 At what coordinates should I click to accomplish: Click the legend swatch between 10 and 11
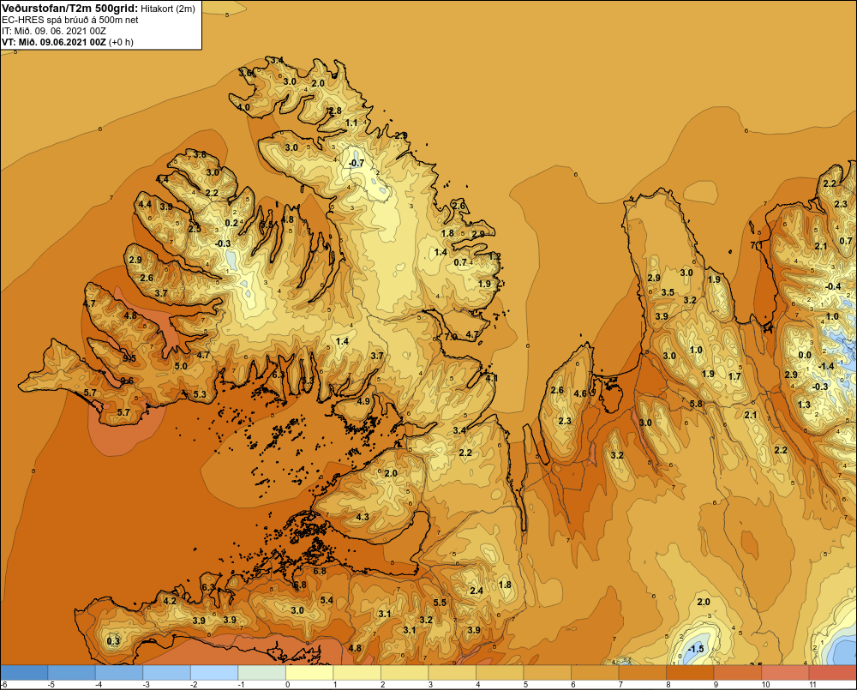(x=785, y=673)
